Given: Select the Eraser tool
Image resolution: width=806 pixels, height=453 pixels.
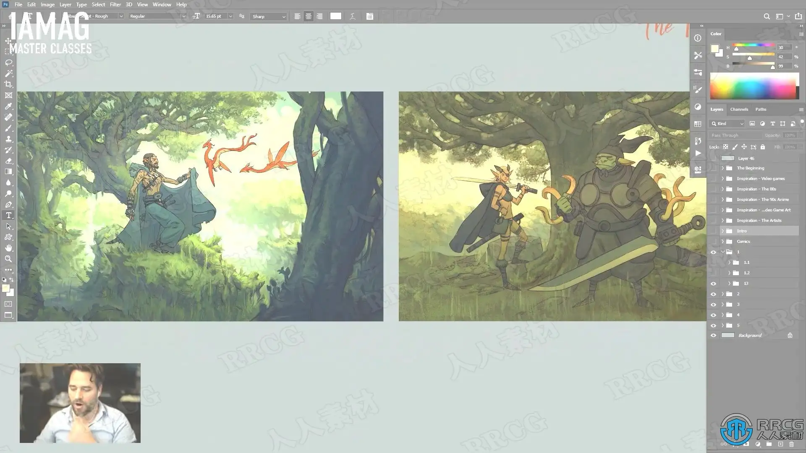Looking at the screenshot, I should 8,161.
